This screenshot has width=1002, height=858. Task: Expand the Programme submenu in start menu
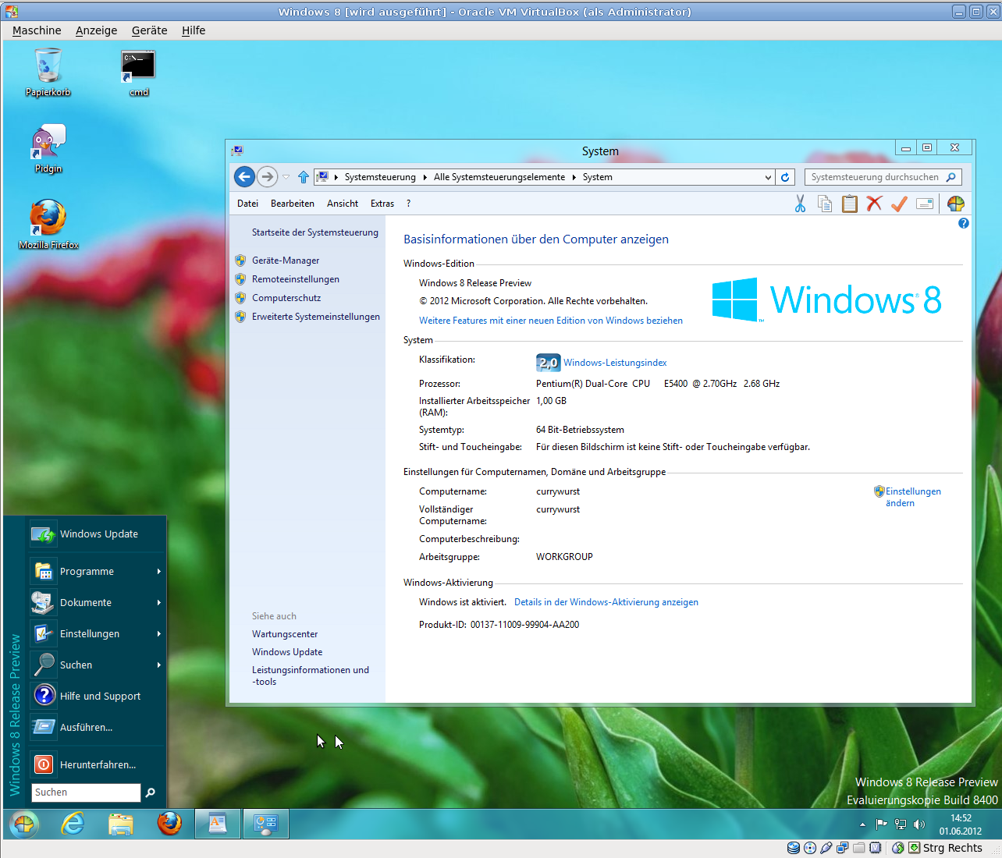98,572
